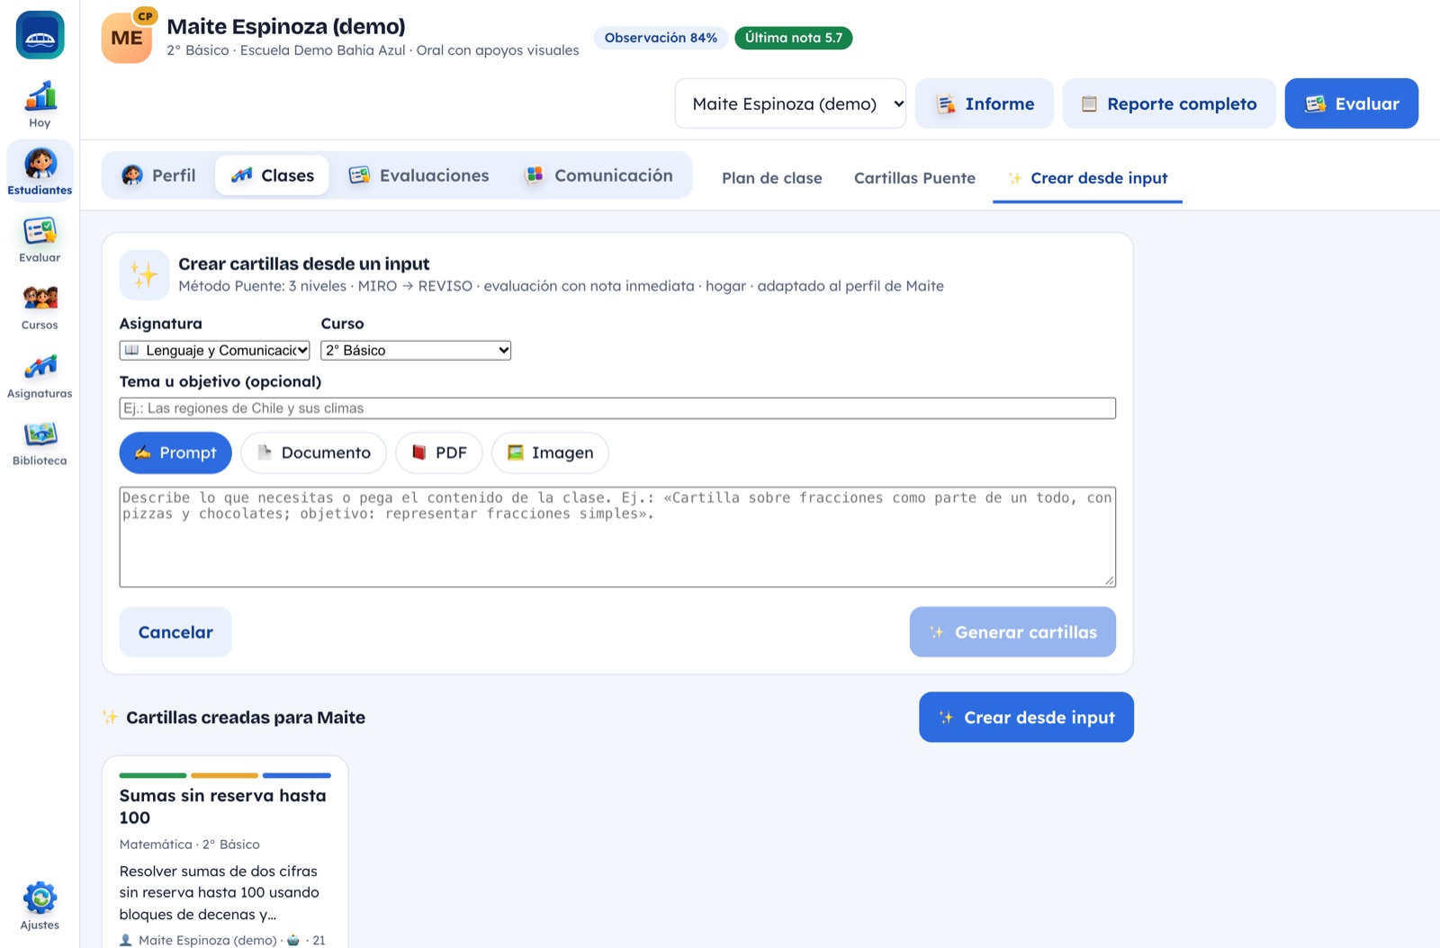
Task: Open Asignaturas in the sidebar
Action: tap(40, 375)
